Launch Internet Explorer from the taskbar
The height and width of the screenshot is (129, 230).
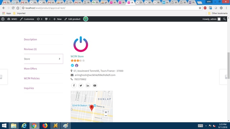pos(24,126)
